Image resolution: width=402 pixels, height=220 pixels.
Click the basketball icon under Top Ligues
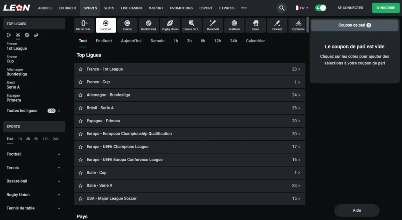(27, 35)
